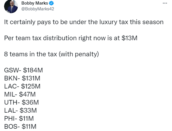Click the $13M tax distribution line
172x131 pixels.
pyautogui.click(x=71, y=38)
